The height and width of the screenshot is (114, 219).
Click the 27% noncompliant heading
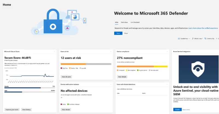[x=129, y=58]
